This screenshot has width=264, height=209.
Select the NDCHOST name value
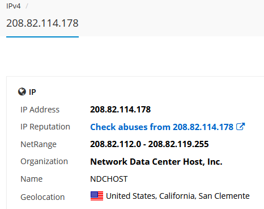click(109, 179)
